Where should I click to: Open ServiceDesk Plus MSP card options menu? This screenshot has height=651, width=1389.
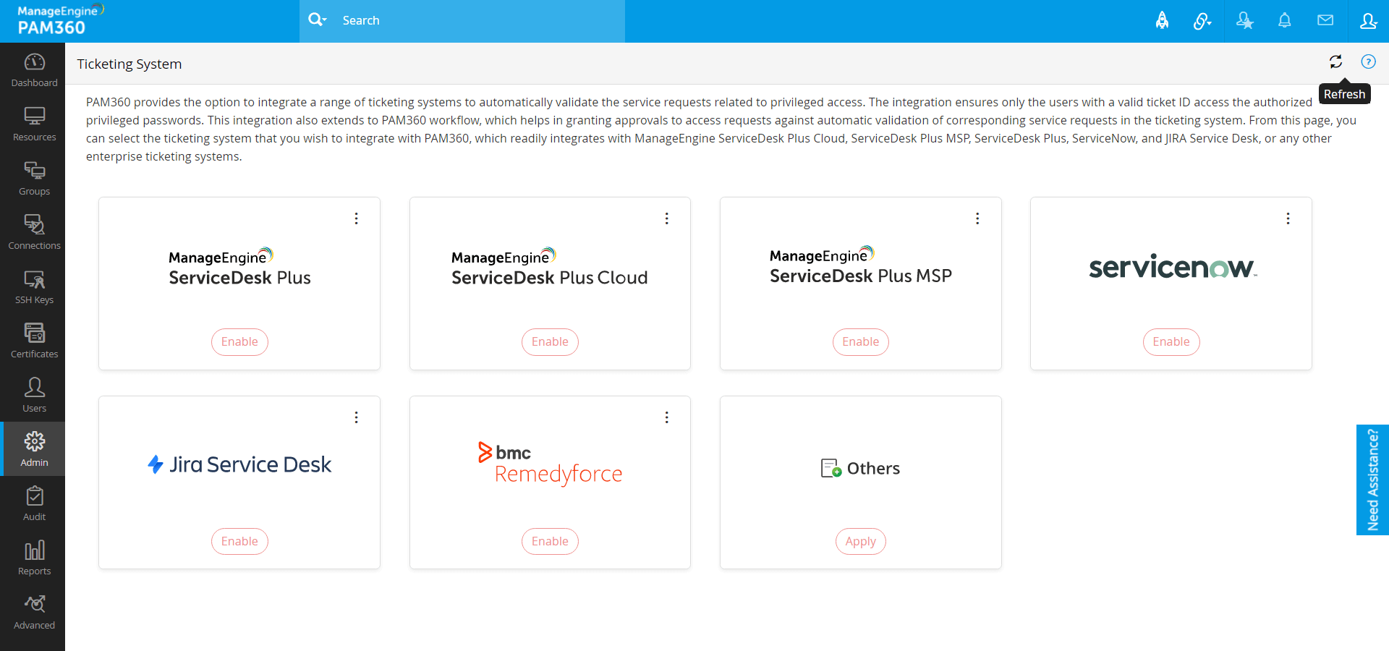(x=977, y=218)
